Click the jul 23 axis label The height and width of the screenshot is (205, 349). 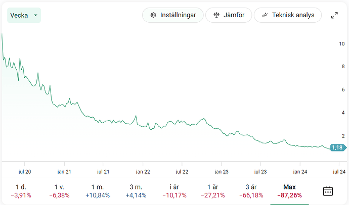point(260,171)
